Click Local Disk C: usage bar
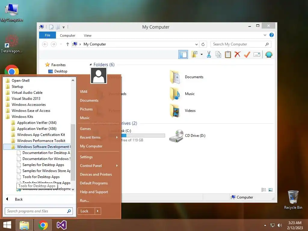The height and width of the screenshot is (231, 308). (x=143, y=135)
